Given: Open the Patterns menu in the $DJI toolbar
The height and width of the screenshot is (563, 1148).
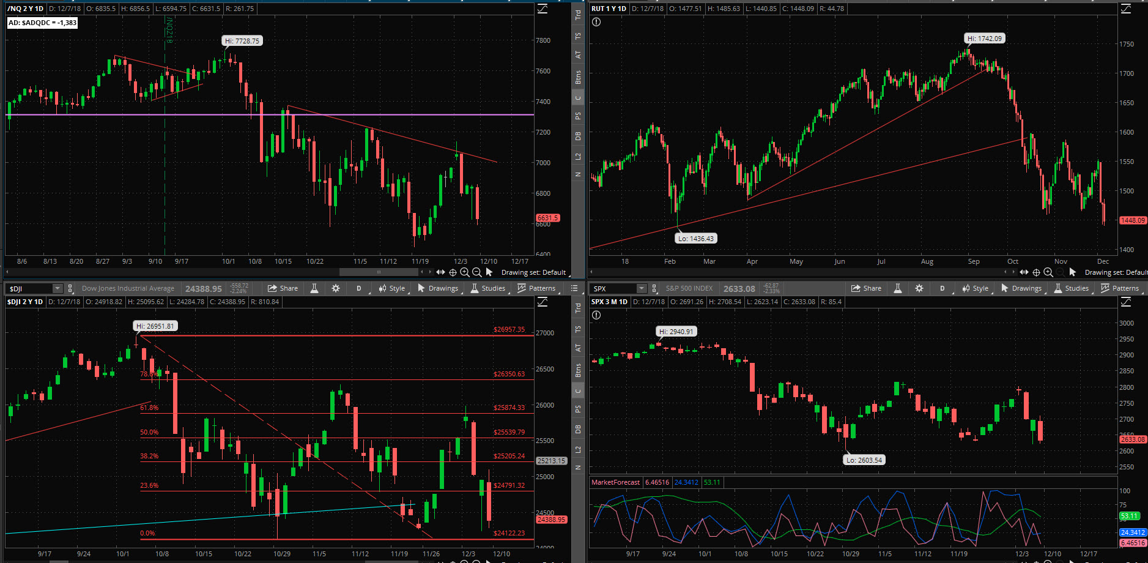Looking at the screenshot, I should [x=536, y=288].
